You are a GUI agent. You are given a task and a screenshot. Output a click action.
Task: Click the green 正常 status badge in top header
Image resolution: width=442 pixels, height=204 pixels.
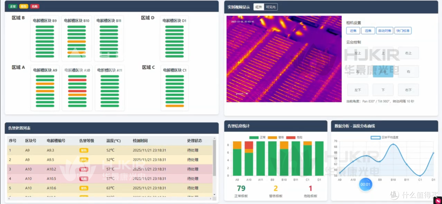point(13,6)
